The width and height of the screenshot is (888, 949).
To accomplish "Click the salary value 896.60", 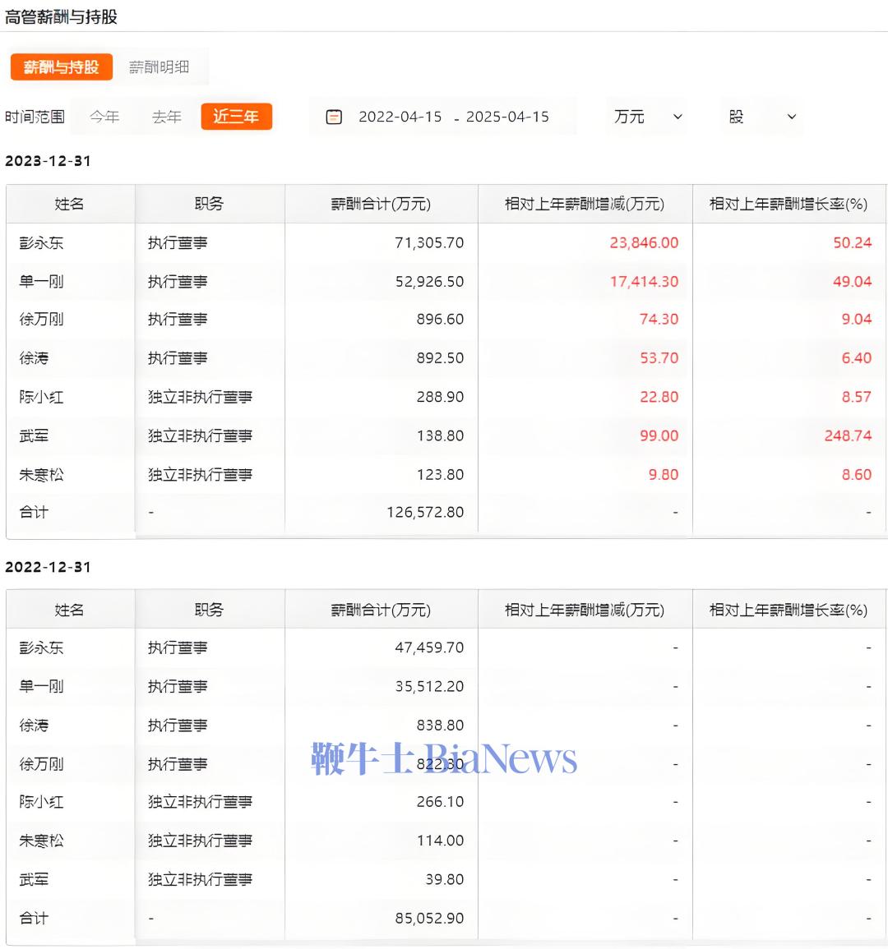I will (441, 319).
